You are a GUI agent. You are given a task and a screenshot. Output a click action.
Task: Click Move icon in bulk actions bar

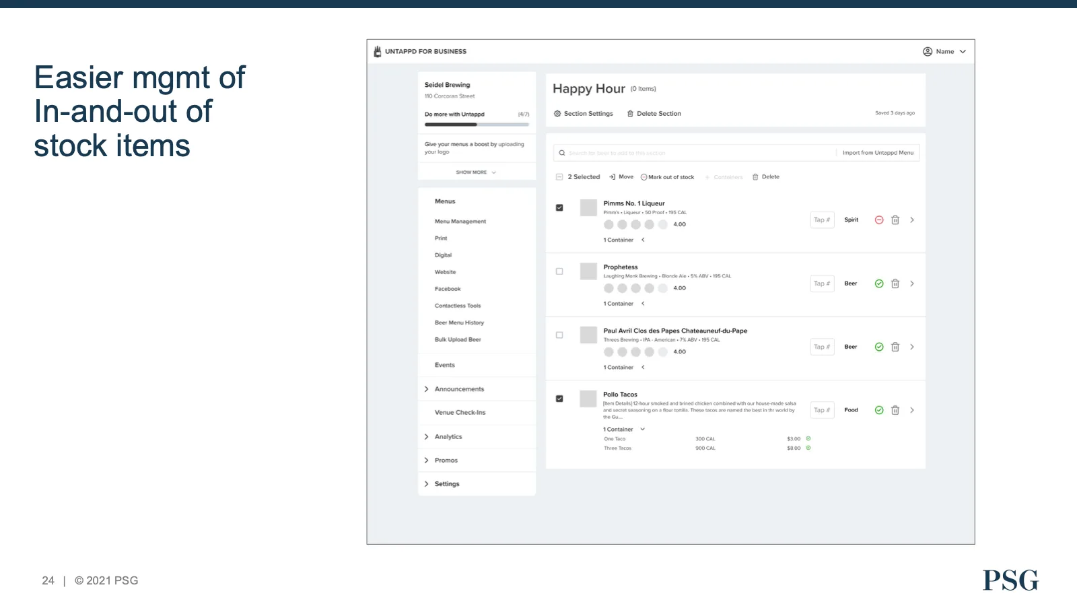(612, 177)
